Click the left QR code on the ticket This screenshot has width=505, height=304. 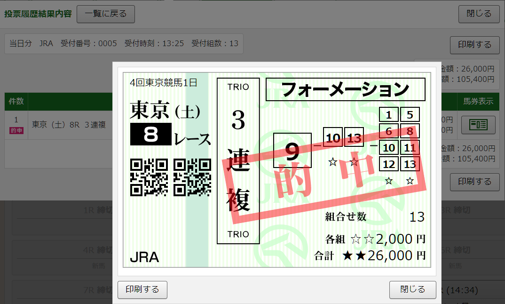[x=149, y=177]
